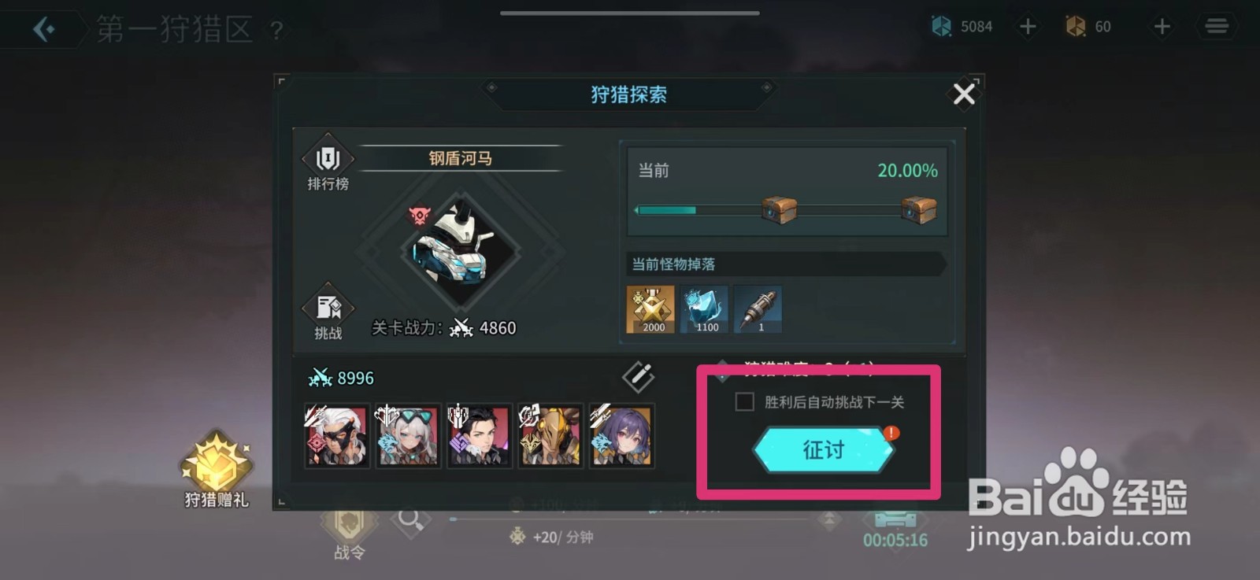1260x580 pixels.
Task: Select the white-haired masked hero portrait
Action: click(336, 436)
